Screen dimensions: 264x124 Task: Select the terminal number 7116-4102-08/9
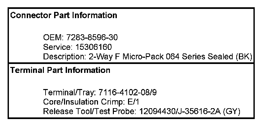(x=127, y=92)
